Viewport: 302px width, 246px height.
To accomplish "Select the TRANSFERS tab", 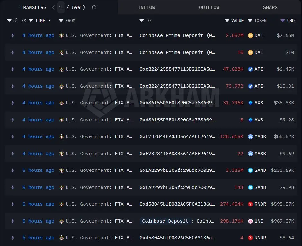I will click(x=33, y=7).
